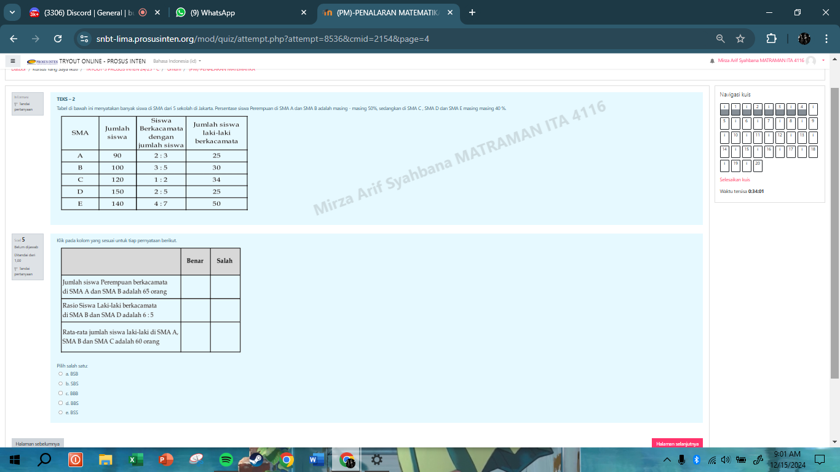Click the browser address bar URL
The image size is (840, 472).
[x=263, y=39]
